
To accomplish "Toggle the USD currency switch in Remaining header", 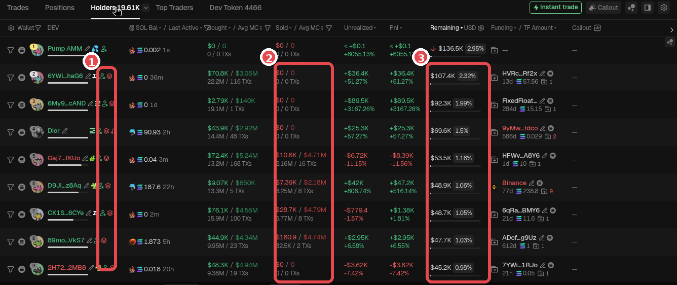I will coord(481,28).
